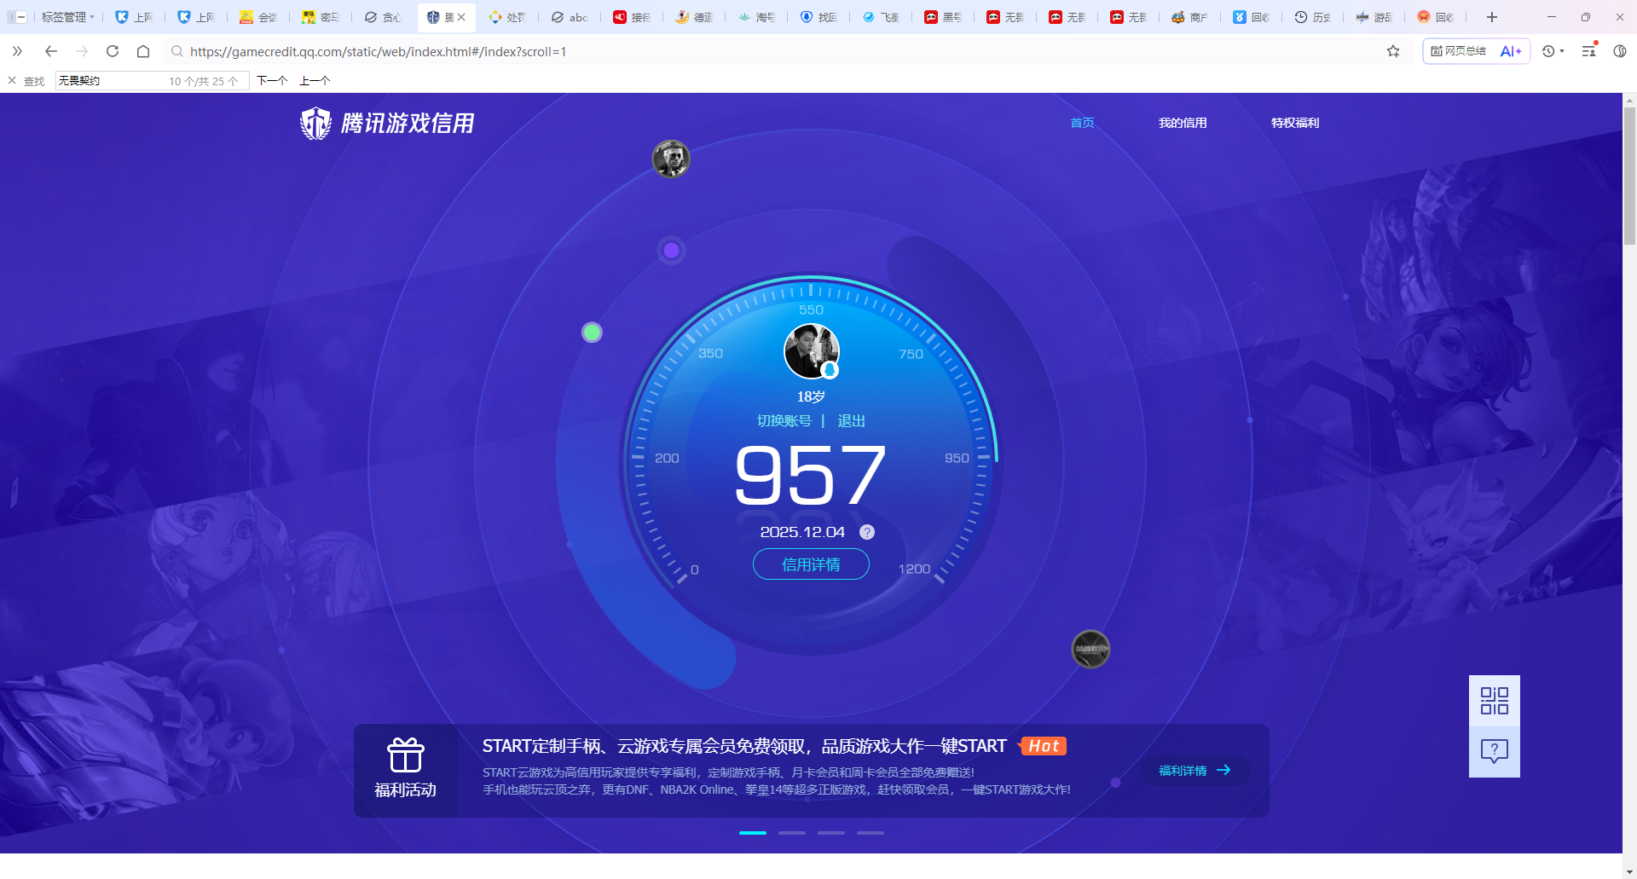Click the 腾讯游戏信用 shield logo
This screenshot has width=1637, height=879.
[x=315, y=123]
